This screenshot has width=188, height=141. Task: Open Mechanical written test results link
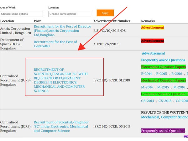[x=150, y=117]
